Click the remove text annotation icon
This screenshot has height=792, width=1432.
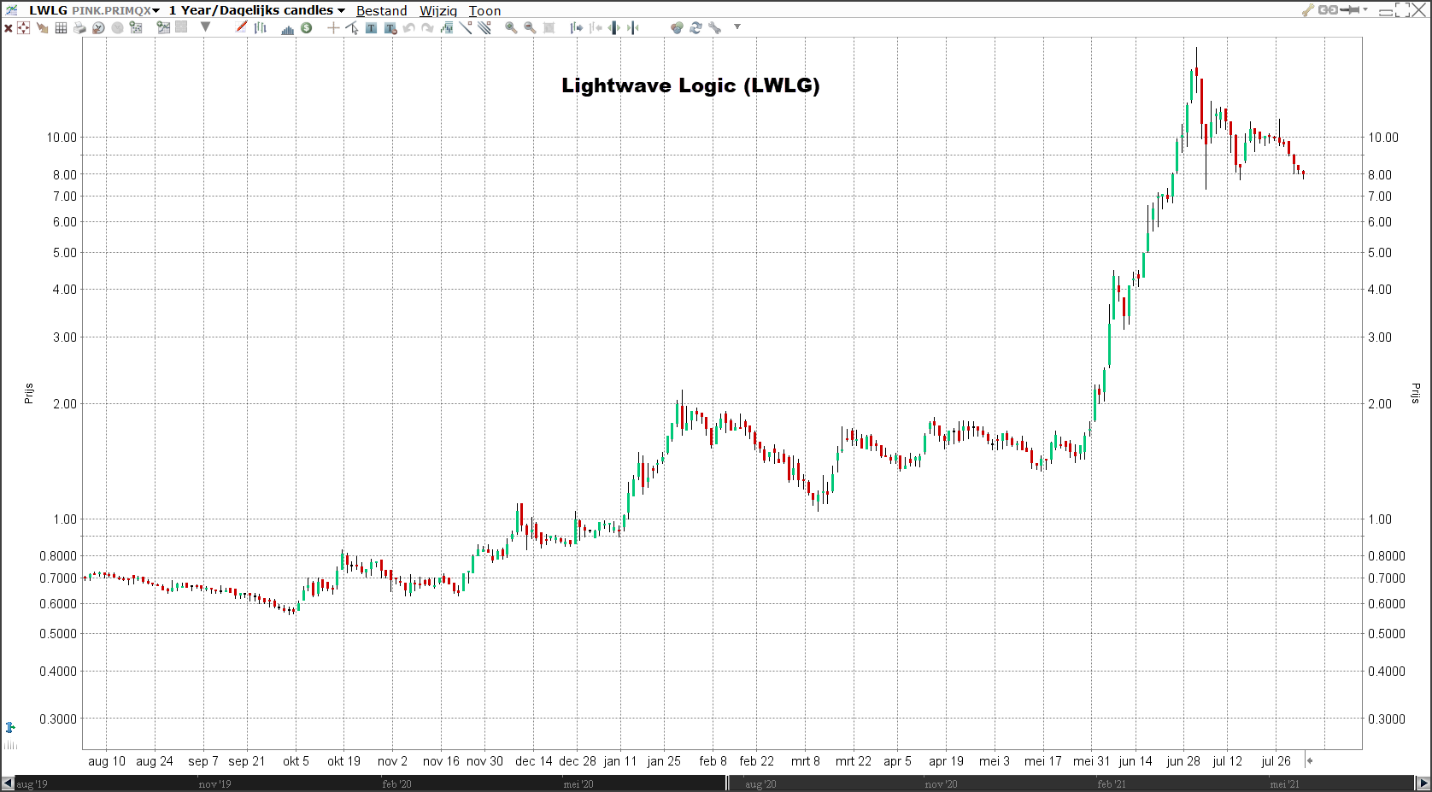[390, 27]
